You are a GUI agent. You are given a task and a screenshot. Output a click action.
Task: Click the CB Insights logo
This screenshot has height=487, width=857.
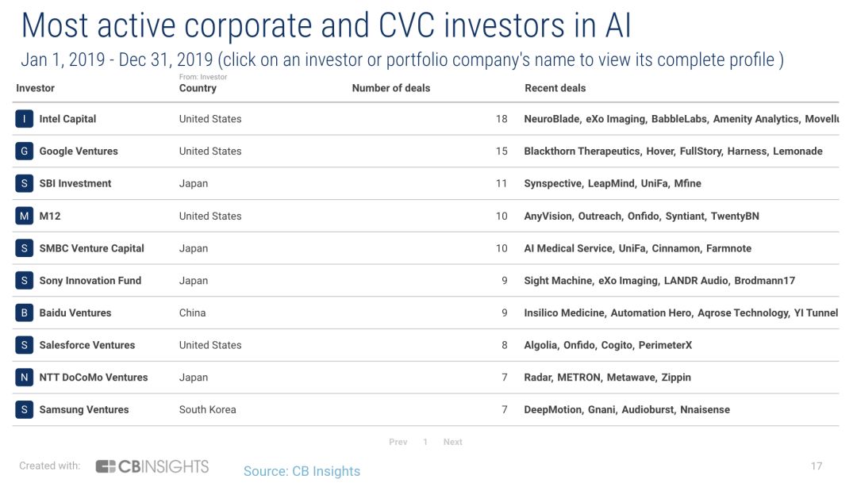tap(152, 466)
